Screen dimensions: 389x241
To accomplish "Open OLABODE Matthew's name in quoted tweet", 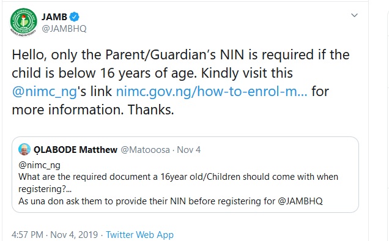I will coord(75,150).
